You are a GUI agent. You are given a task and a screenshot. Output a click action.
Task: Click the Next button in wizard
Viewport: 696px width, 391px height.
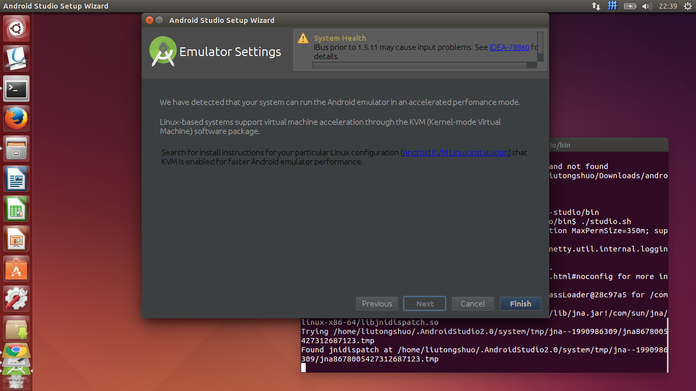pos(425,303)
